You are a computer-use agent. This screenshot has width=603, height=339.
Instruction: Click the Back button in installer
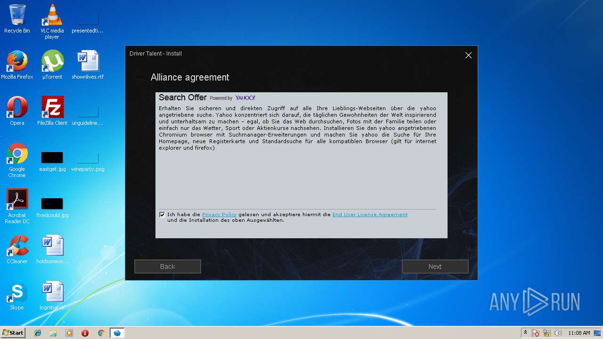click(168, 266)
